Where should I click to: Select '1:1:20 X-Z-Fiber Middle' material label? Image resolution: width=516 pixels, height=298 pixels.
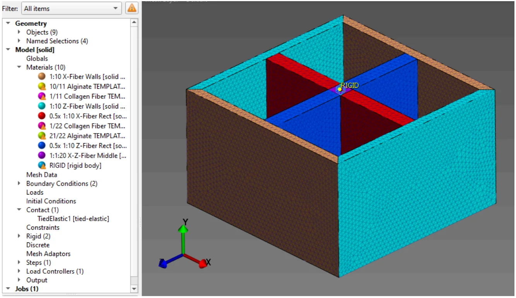88,156
